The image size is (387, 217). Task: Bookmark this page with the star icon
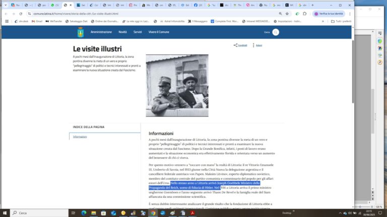click(287, 14)
